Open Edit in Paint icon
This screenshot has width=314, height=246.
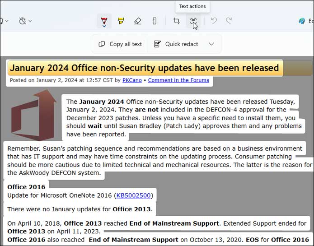click(x=302, y=21)
